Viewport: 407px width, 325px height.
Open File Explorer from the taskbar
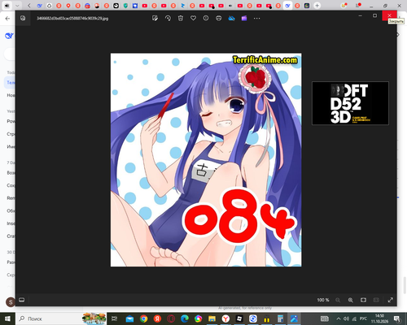tap(212, 318)
